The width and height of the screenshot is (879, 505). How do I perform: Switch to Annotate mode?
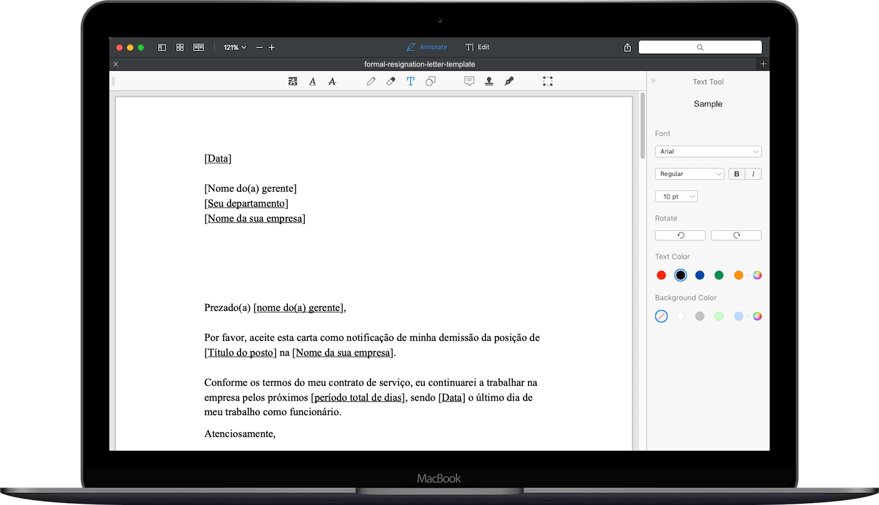click(427, 47)
